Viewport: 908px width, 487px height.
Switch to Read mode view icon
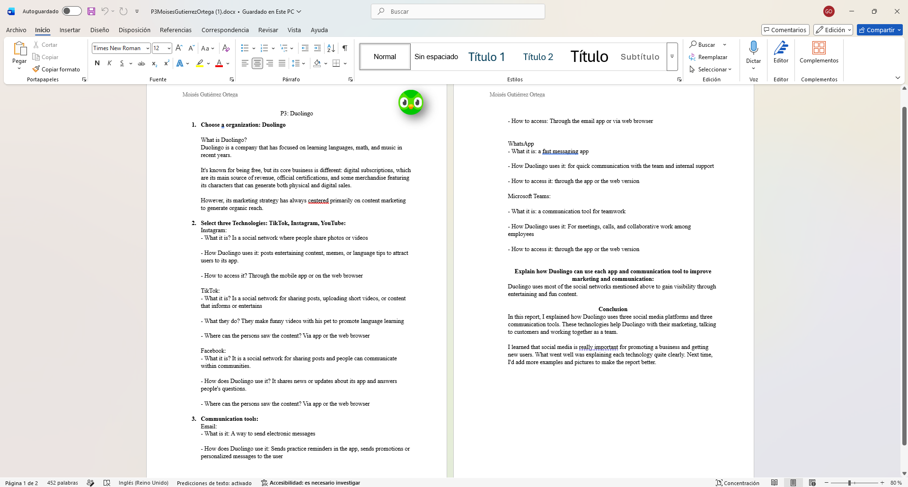tap(774, 483)
